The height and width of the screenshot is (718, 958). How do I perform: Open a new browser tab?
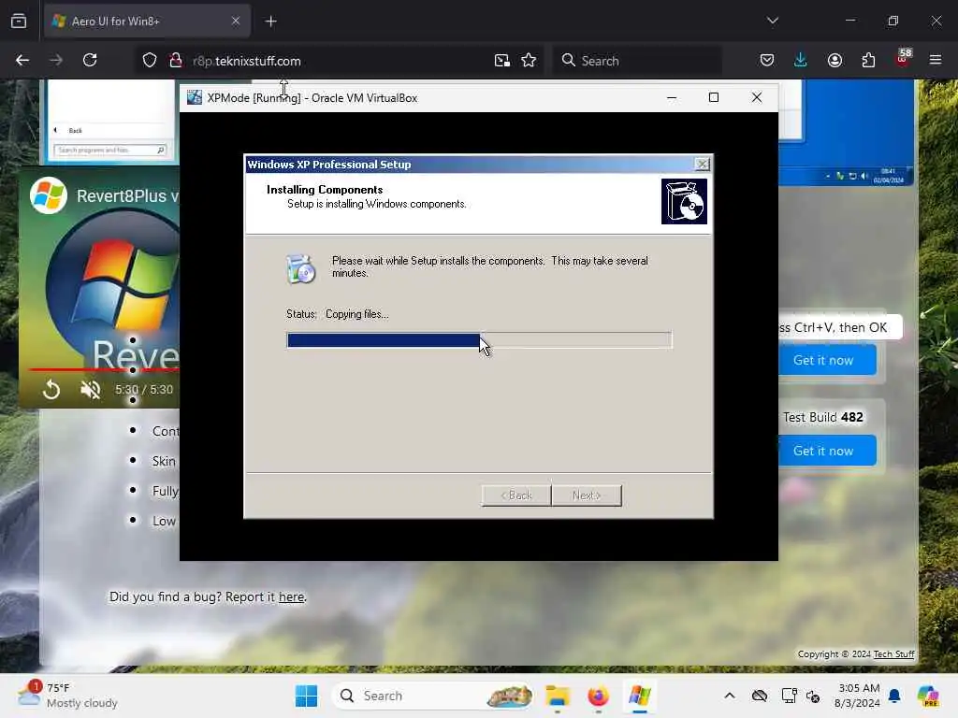point(271,22)
